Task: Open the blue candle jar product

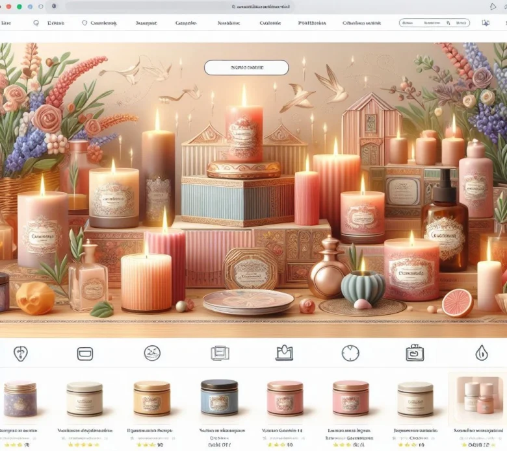Action: [x=219, y=397]
